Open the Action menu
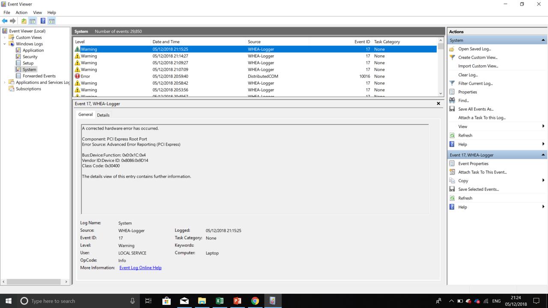The width and height of the screenshot is (548, 308). pyautogui.click(x=21, y=12)
